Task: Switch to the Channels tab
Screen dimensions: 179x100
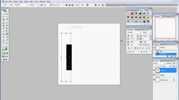Action: [162, 61]
